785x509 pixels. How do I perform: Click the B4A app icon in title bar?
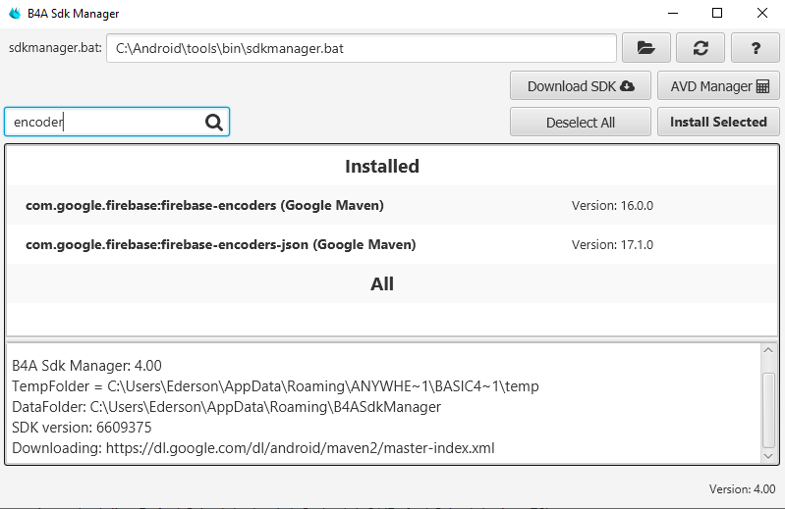coord(14,14)
